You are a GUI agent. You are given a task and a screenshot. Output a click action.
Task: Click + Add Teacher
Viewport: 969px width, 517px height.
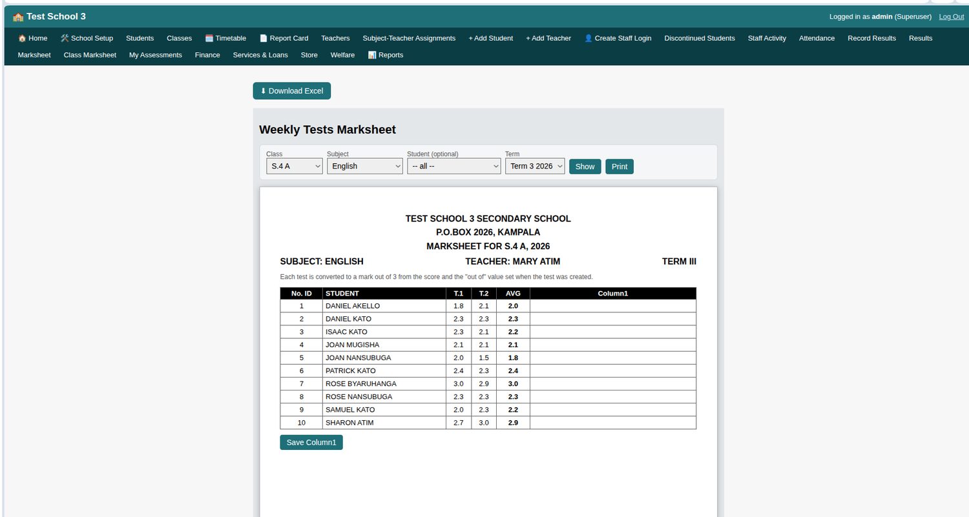548,38
